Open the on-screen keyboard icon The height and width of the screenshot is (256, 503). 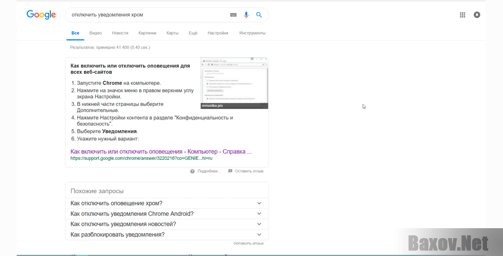click(233, 15)
